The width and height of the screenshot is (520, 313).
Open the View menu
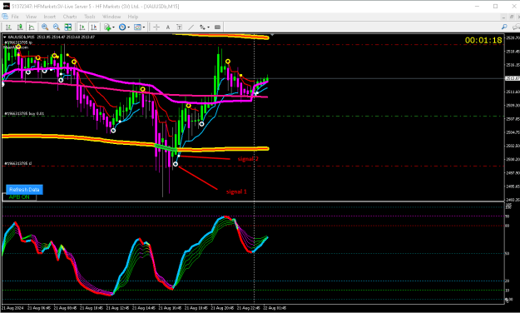[31, 17]
